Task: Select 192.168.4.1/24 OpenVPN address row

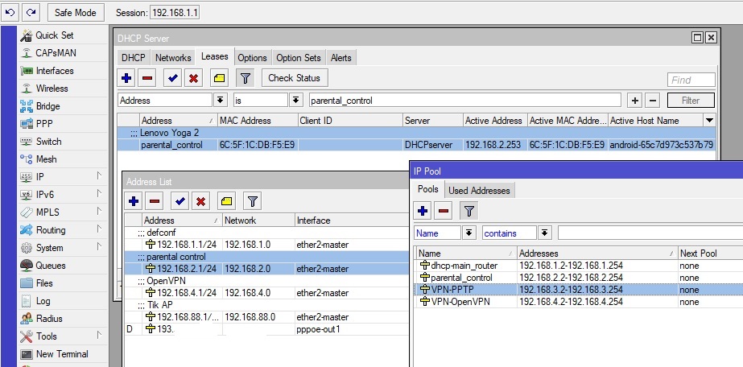Action: (x=266, y=293)
